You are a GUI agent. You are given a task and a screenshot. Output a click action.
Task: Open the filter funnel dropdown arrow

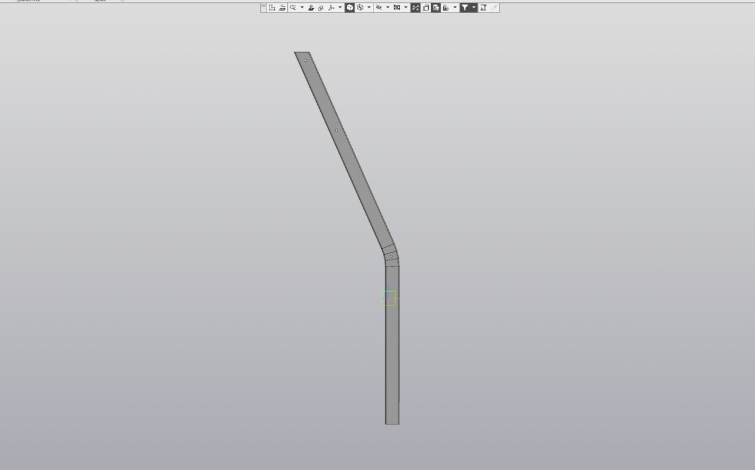(x=474, y=8)
